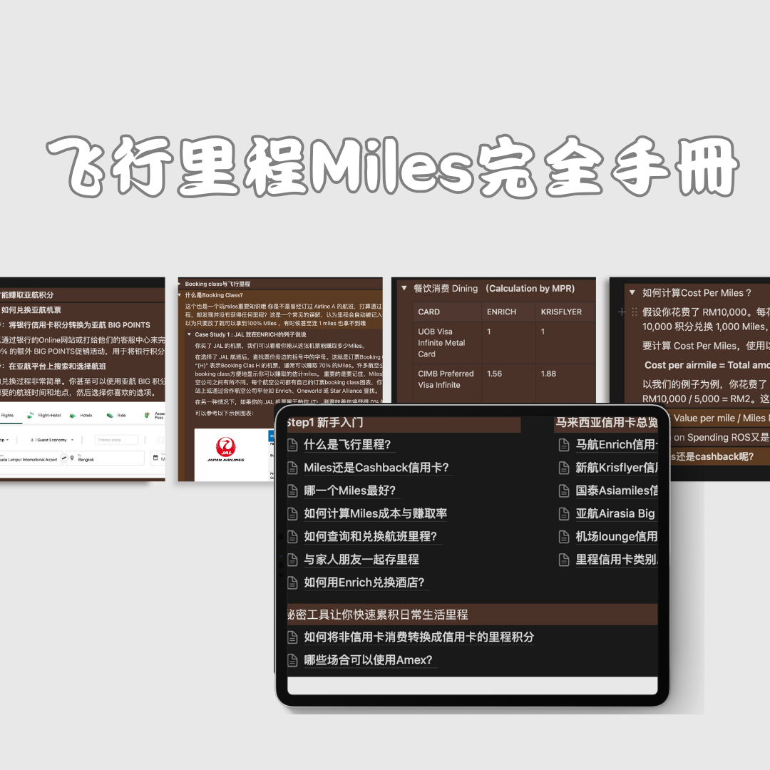Collapse the 餐饮消费 Dining toggle
This screenshot has height=770, width=770.
[x=404, y=288]
